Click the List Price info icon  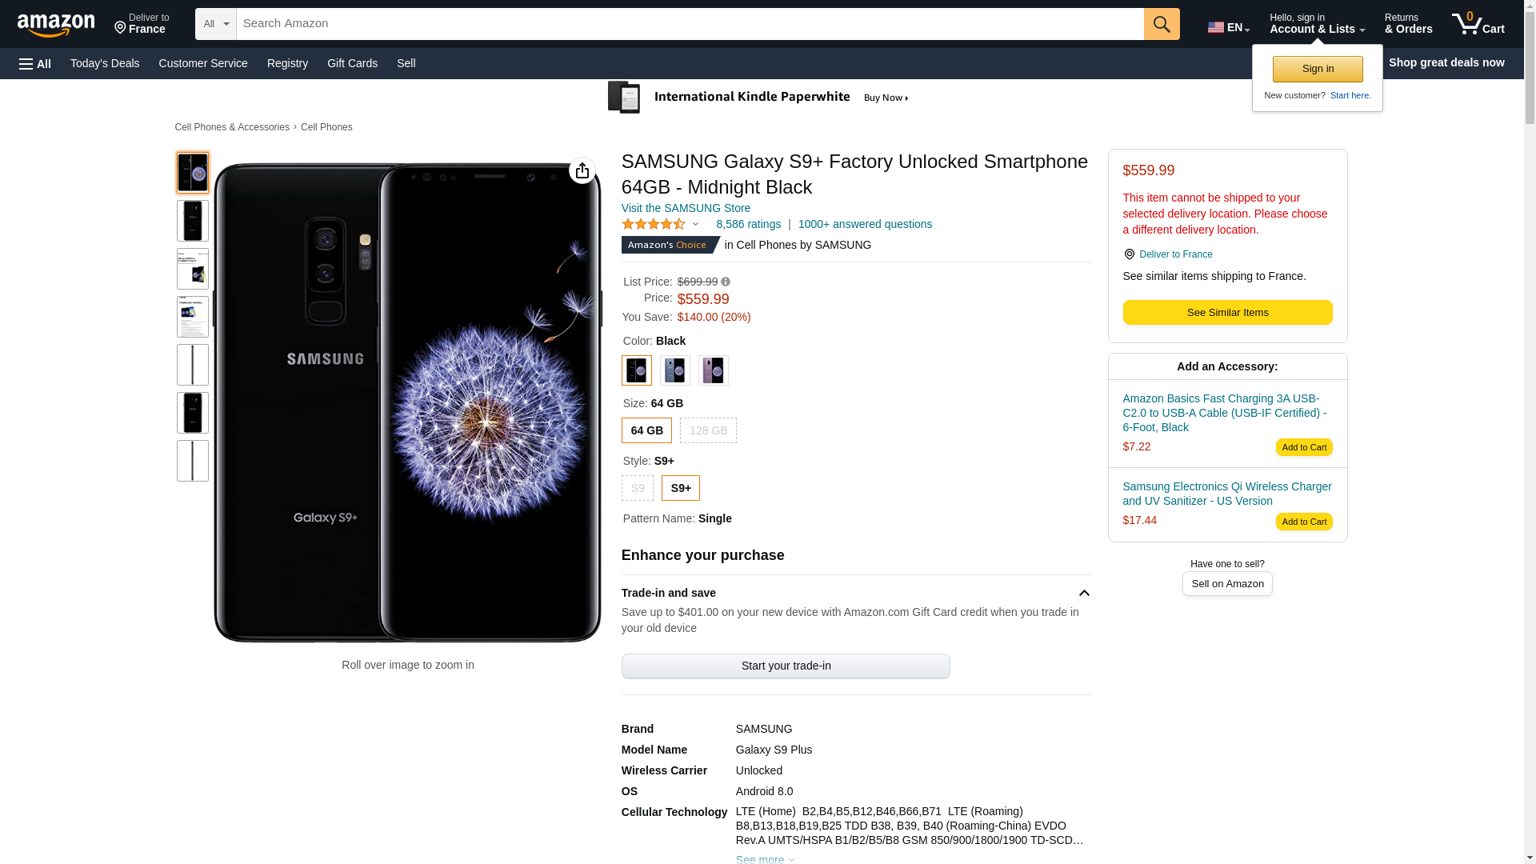[x=726, y=282]
